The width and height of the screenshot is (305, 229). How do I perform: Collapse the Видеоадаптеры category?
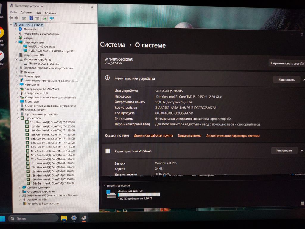(16, 42)
